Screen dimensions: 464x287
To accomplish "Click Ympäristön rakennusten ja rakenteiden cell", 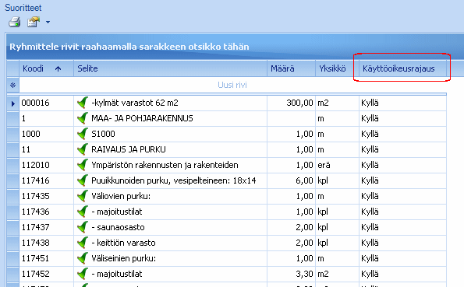I will (171, 165).
